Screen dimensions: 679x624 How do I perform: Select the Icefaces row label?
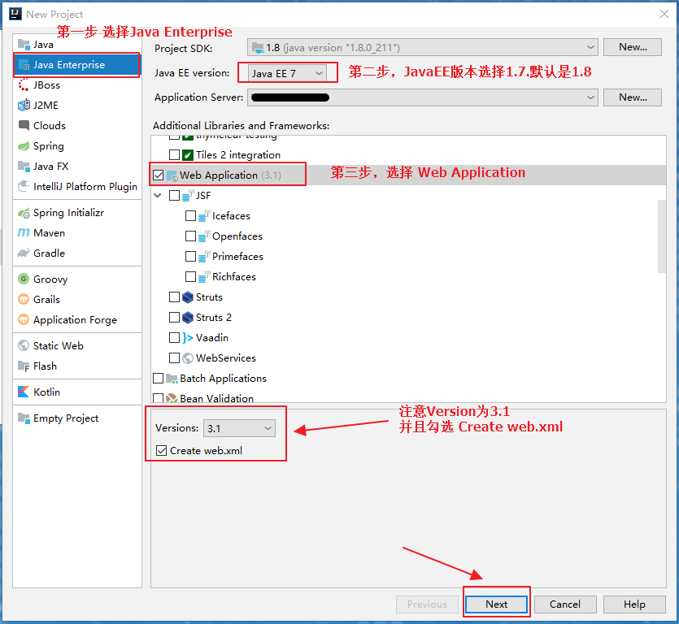coord(231,216)
